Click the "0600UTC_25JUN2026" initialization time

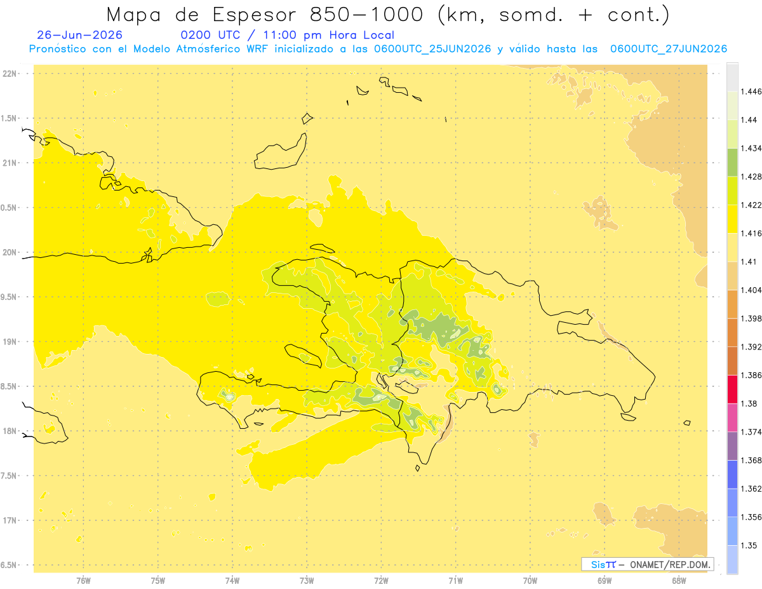coord(432,49)
